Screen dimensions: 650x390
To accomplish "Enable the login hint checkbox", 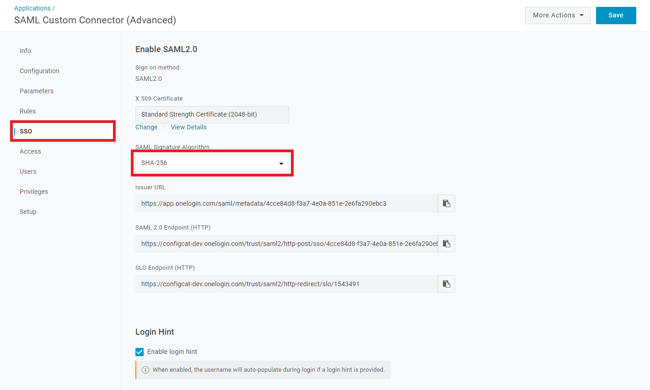I will coord(140,352).
